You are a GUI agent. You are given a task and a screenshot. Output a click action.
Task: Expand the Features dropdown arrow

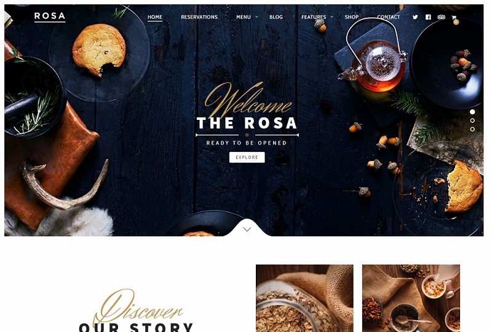point(332,17)
